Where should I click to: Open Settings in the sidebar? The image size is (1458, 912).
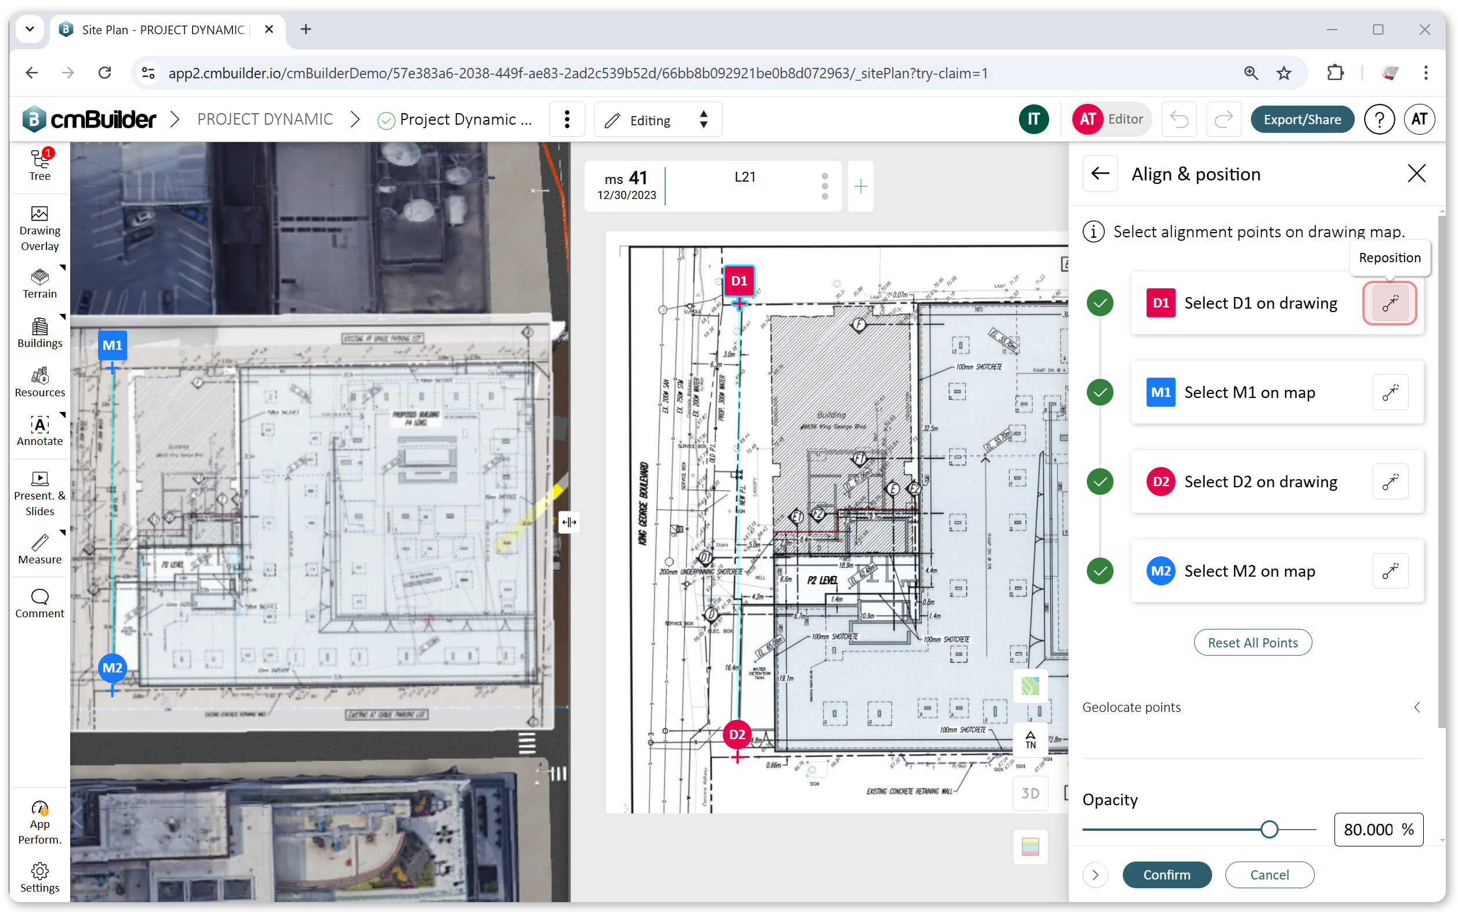(40, 878)
